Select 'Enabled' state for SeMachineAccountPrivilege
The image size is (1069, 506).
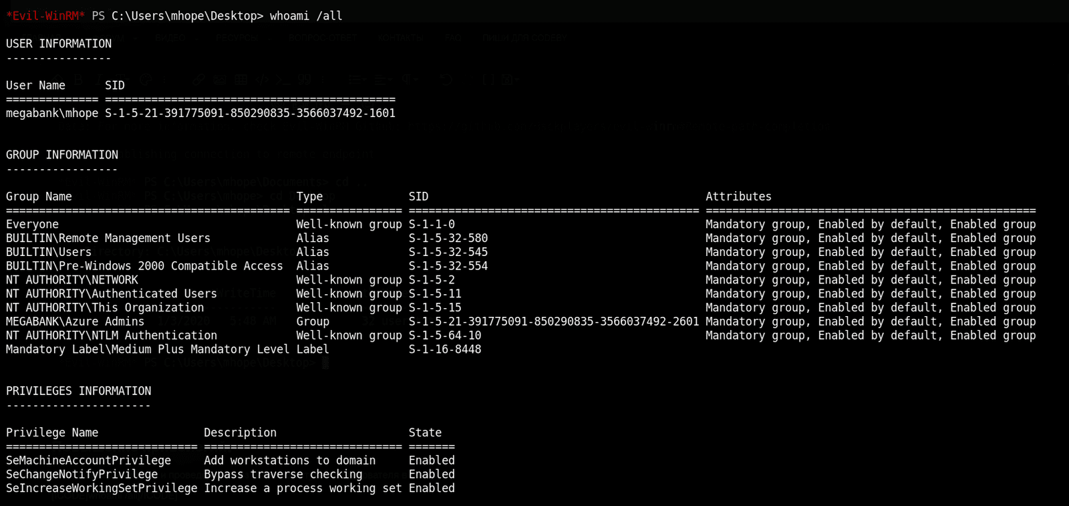pos(432,461)
